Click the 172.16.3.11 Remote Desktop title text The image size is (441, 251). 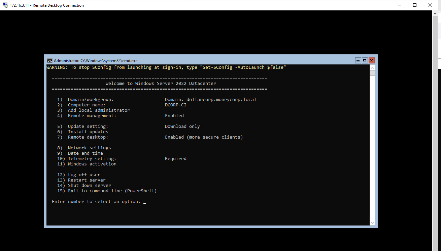[47, 5]
